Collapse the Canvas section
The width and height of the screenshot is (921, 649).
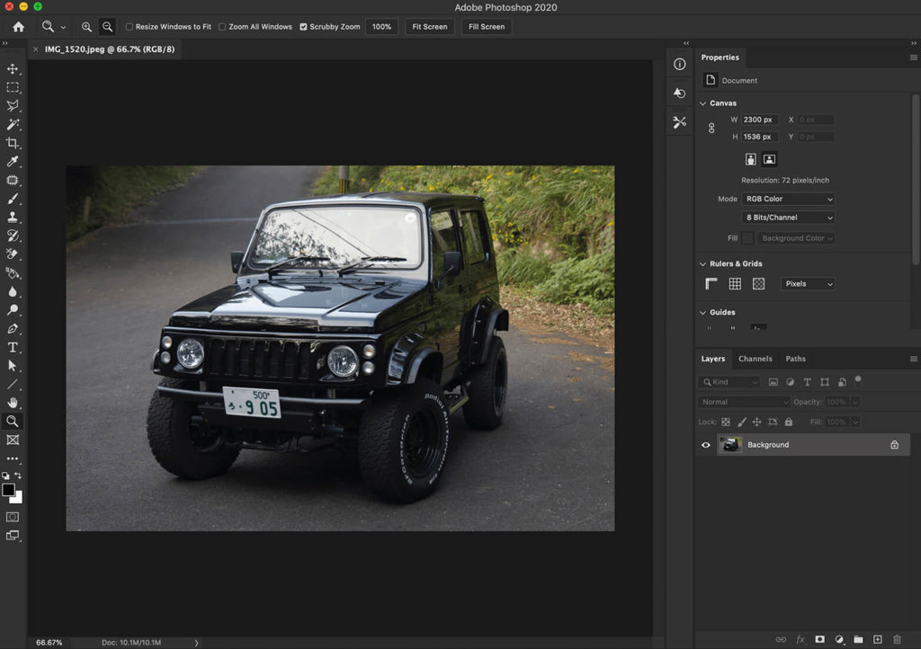[703, 103]
